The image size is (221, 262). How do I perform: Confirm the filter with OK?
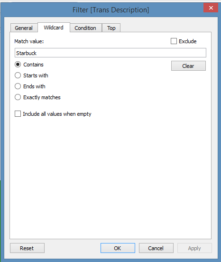click(118, 248)
